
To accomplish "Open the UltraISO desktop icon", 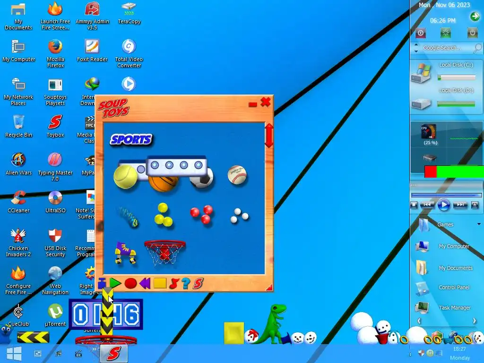I will [55, 202].
